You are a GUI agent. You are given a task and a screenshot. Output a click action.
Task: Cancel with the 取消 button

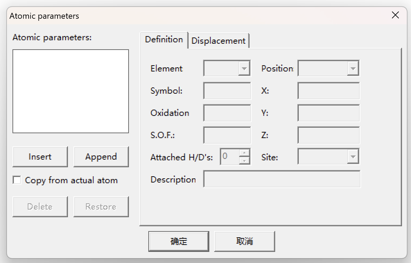point(244,241)
